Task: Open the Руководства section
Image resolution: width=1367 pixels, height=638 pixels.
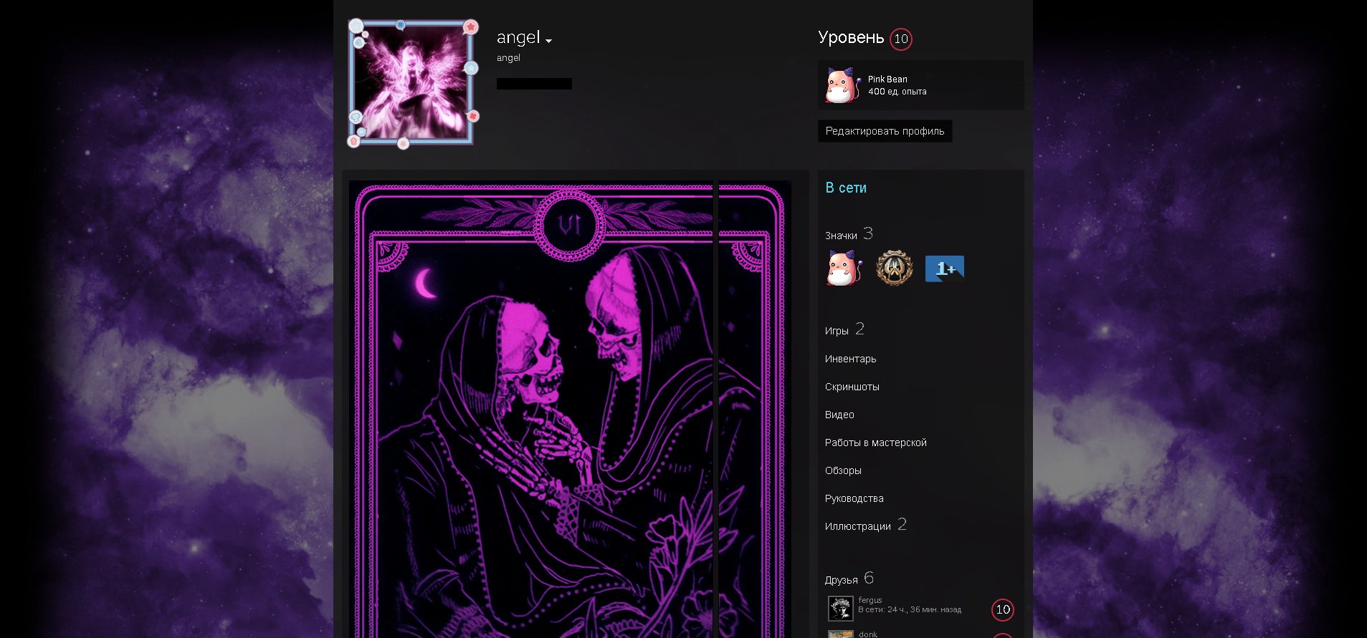Action: (x=854, y=498)
